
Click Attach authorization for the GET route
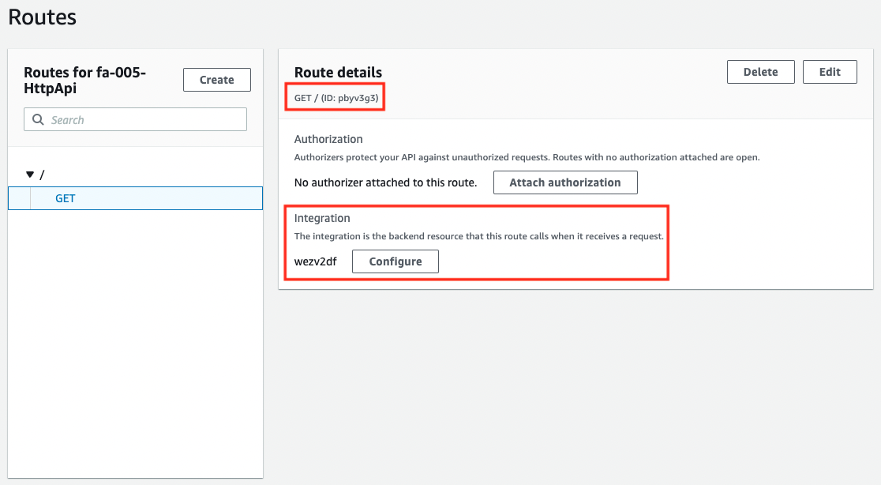565,182
